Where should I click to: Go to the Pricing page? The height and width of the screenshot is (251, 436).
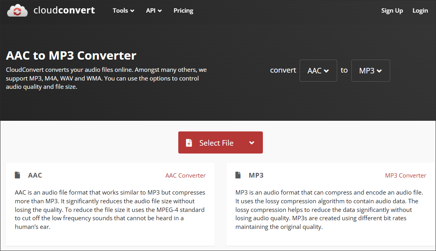tap(183, 11)
